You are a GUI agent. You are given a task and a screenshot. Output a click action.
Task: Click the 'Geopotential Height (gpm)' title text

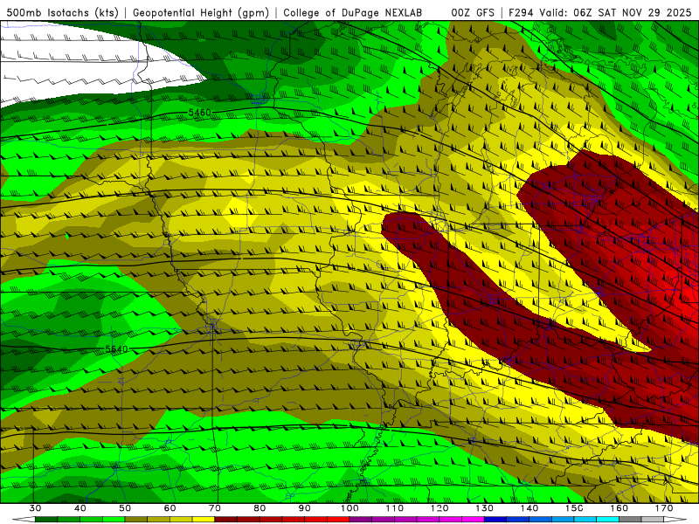[x=201, y=13]
